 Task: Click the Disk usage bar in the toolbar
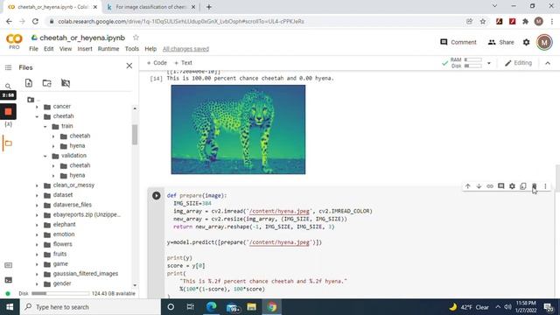click(472, 66)
